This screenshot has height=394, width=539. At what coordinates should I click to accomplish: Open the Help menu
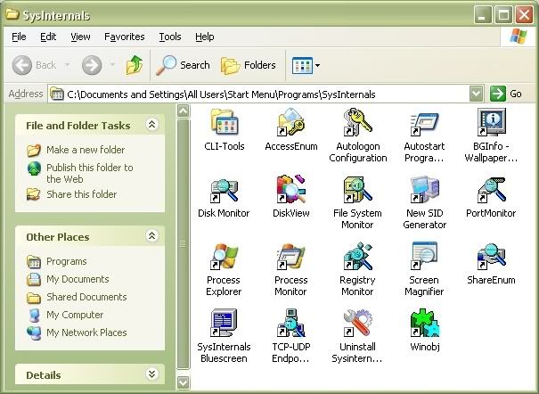pos(205,37)
